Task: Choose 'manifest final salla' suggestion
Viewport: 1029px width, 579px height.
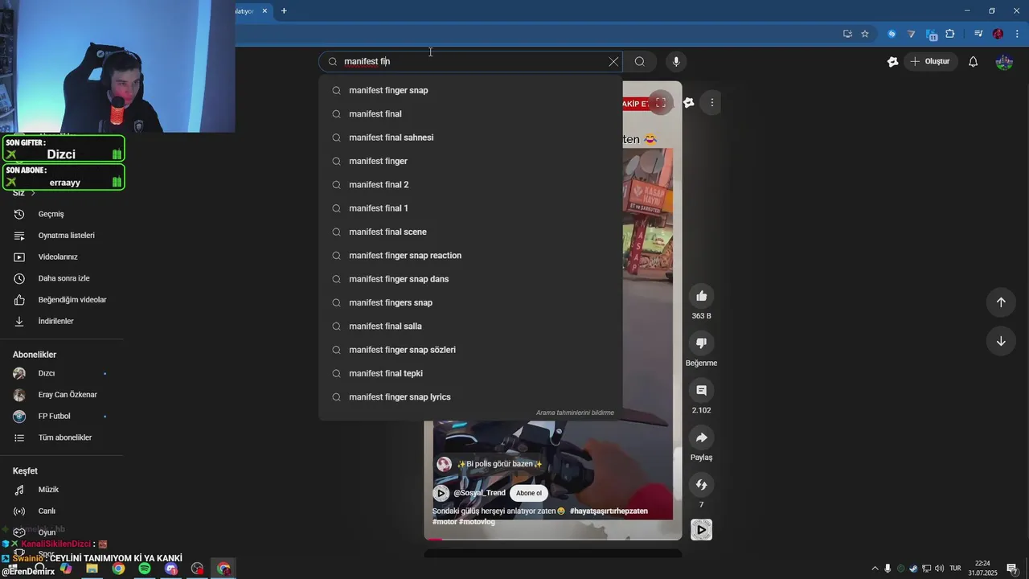Action: click(x=470, y=326)
